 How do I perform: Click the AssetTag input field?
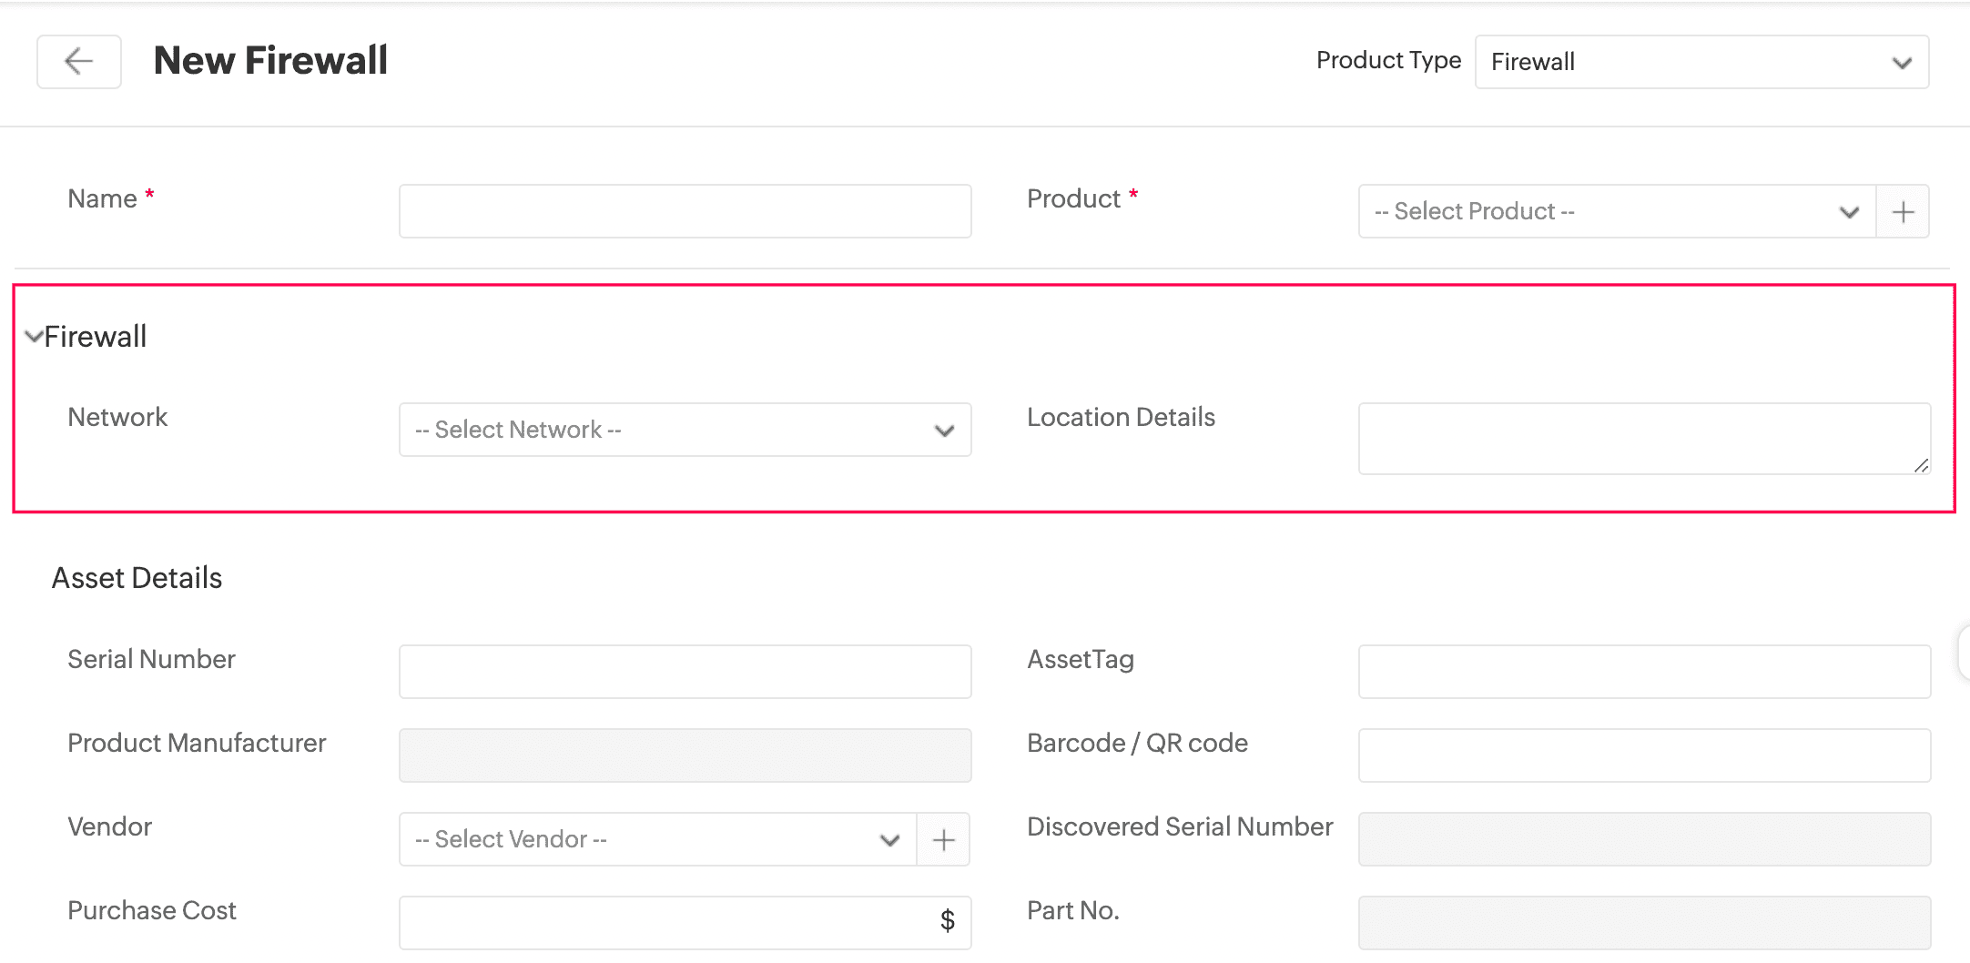[1644, 672]
